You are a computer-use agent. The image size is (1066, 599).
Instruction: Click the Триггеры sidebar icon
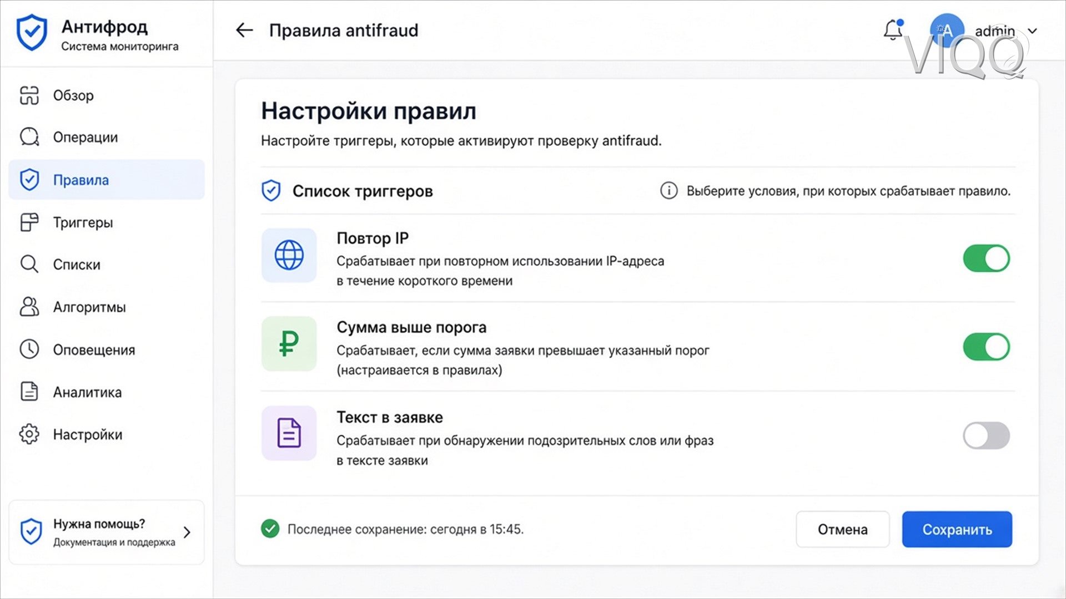(x=29, y=222)
